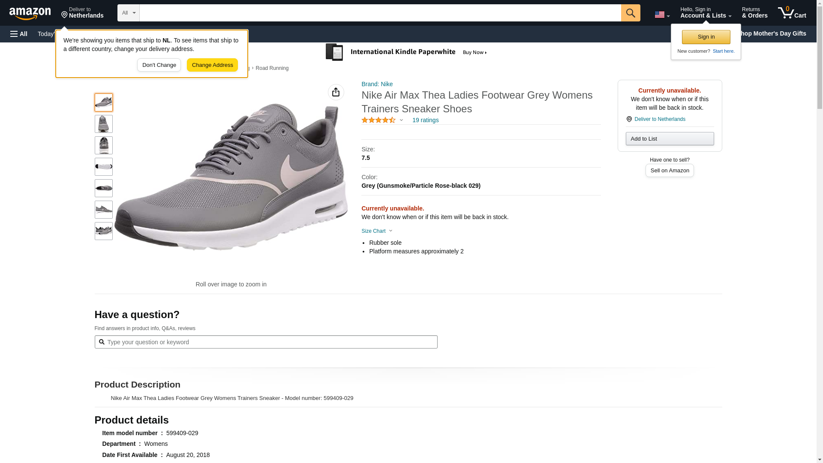Click the search magnifier button
Screen dimensions: 823x463
click(x=630, y=13)
